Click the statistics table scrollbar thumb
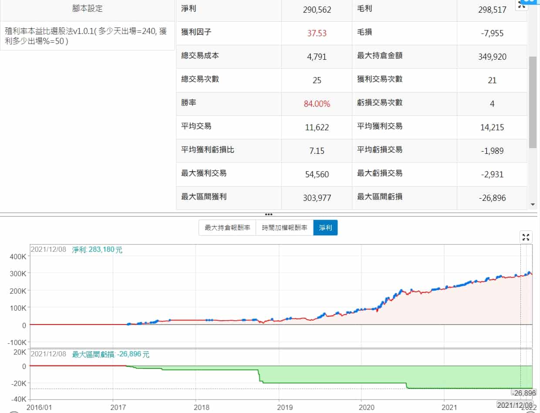Screen dimensions: 540x413 (x=533, y=102)
